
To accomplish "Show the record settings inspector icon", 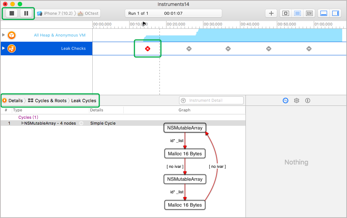I will click(x=285, y=100).
